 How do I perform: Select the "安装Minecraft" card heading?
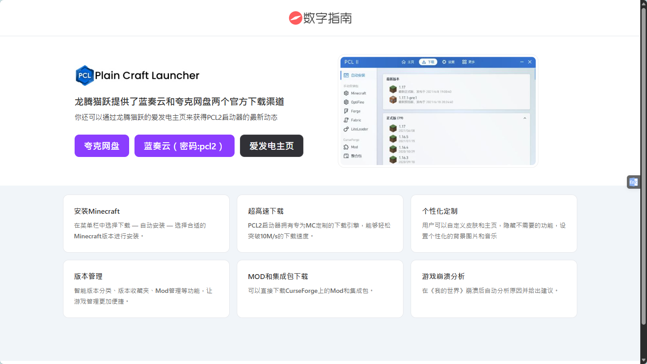tap(97, 211)
